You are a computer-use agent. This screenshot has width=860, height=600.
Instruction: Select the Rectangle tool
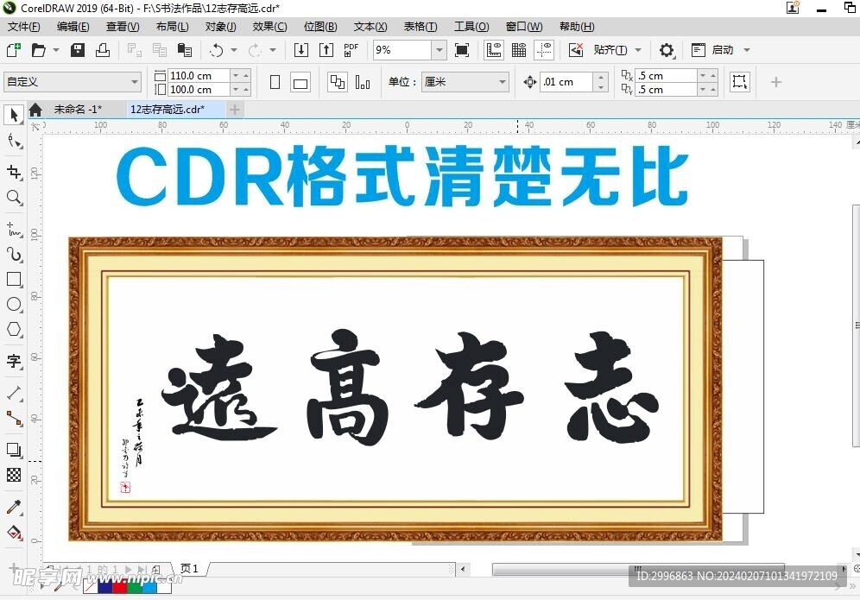click(13, 279)
